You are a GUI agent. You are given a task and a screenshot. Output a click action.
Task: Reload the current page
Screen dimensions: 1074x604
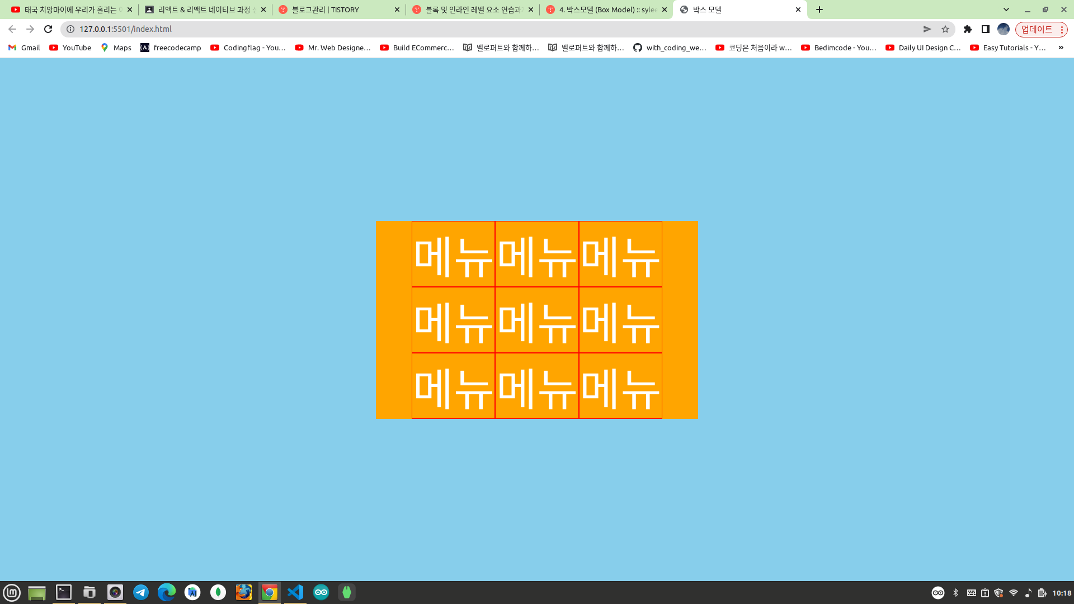point(48,29)
